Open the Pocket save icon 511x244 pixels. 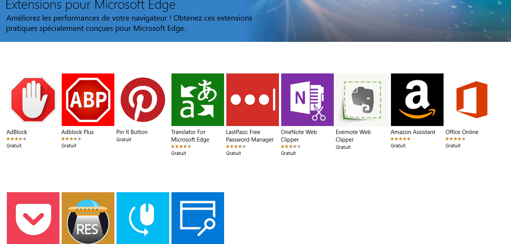click(x=33, y=218)
